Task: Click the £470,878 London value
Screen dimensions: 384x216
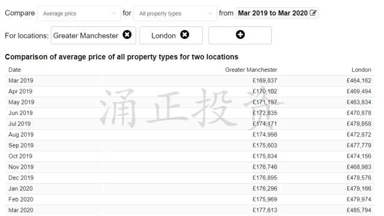Action: click(359, 113)
